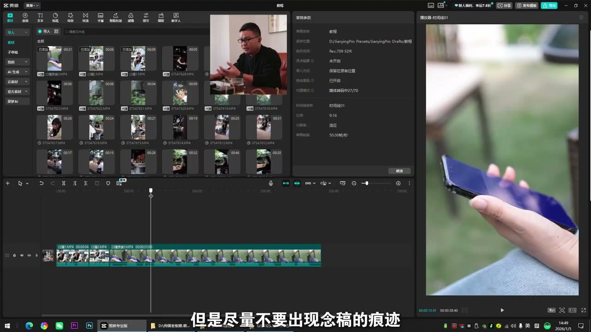The height and width of the screenshot is (332, 591).
Task: Click the delete clip icon
Action: [97, 183]
